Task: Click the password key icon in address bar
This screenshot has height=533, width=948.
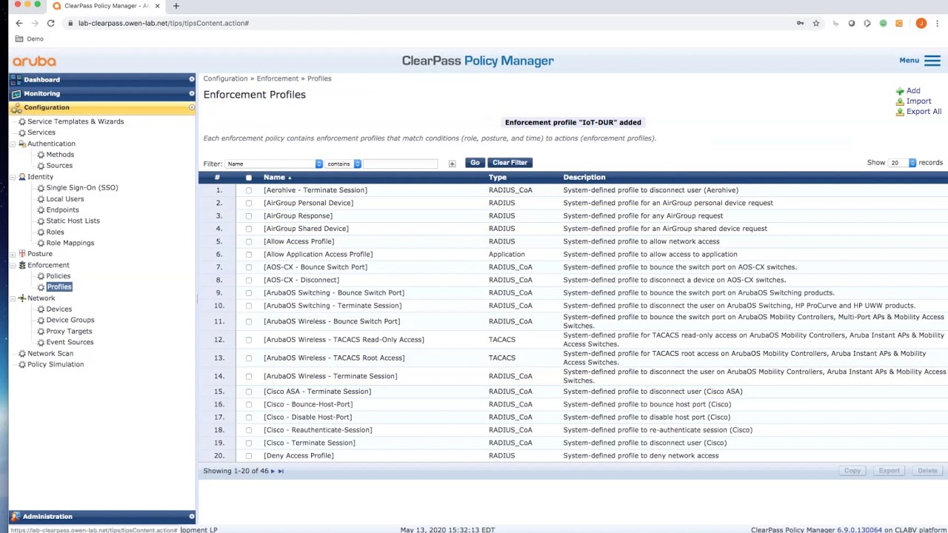Action: (x=800, y=23)
